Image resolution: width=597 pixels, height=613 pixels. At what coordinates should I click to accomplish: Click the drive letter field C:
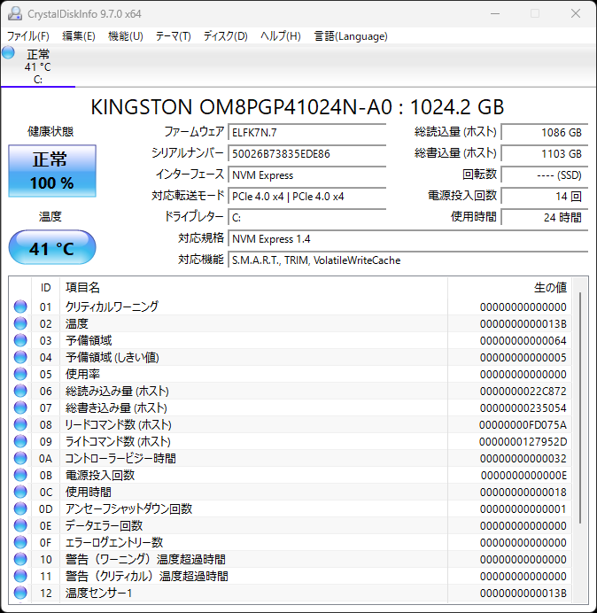click(x=307, y=217)
